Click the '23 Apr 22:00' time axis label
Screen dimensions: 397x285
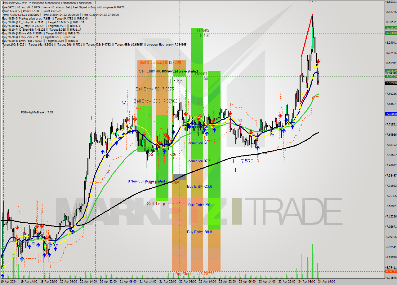point(287,282)
